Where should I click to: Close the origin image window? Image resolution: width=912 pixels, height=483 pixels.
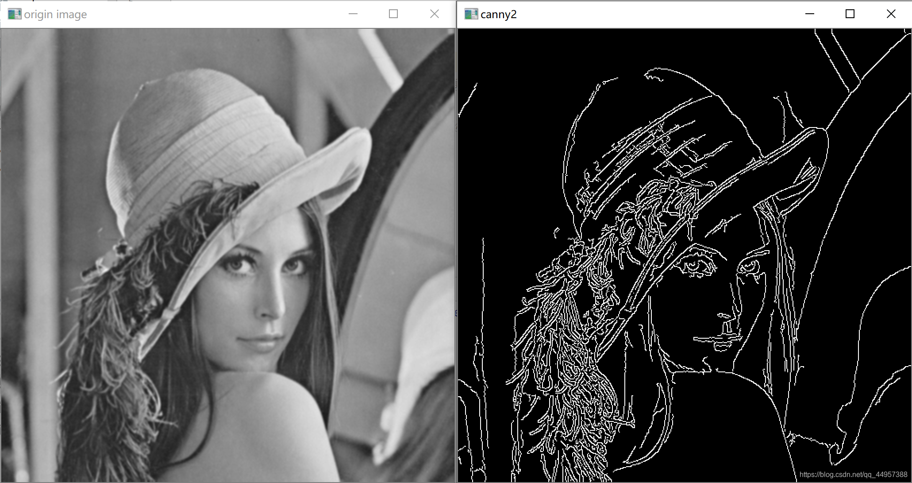(x=434, y=14)
